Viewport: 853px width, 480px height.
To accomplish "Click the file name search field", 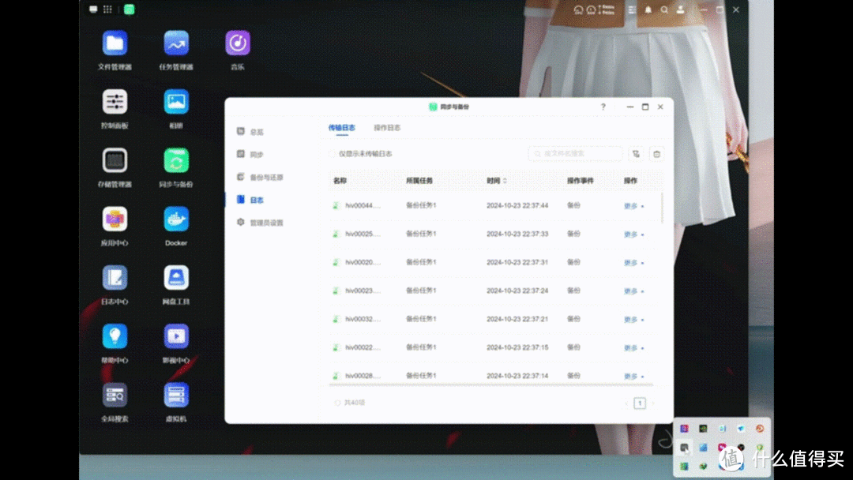I will coord(575,154).
